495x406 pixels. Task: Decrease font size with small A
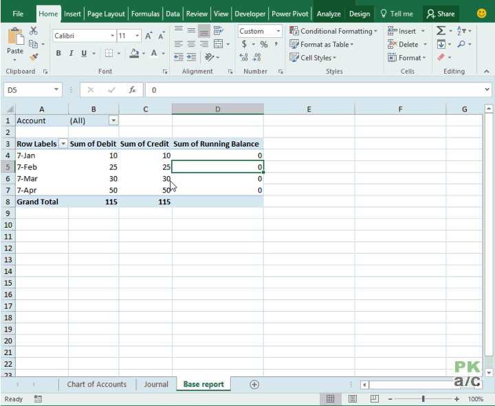tap(162, 36)
